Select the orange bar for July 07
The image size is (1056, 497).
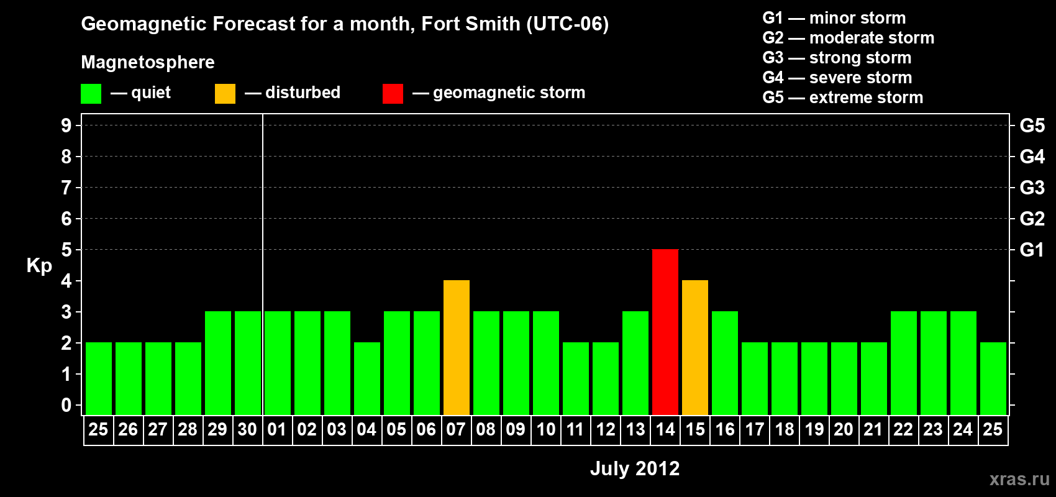coord(457,347)
